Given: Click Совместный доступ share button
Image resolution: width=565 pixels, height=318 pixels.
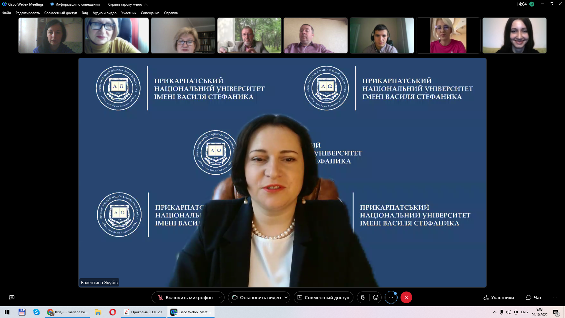Looking at the screenshot, I should coord(323,297).
